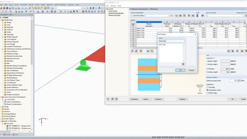Click the save layers icon below the table
This screenshot has height=139, width=247.
coord(136,51)
